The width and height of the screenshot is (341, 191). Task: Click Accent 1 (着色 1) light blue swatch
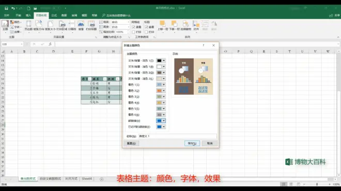pos(160,85)
